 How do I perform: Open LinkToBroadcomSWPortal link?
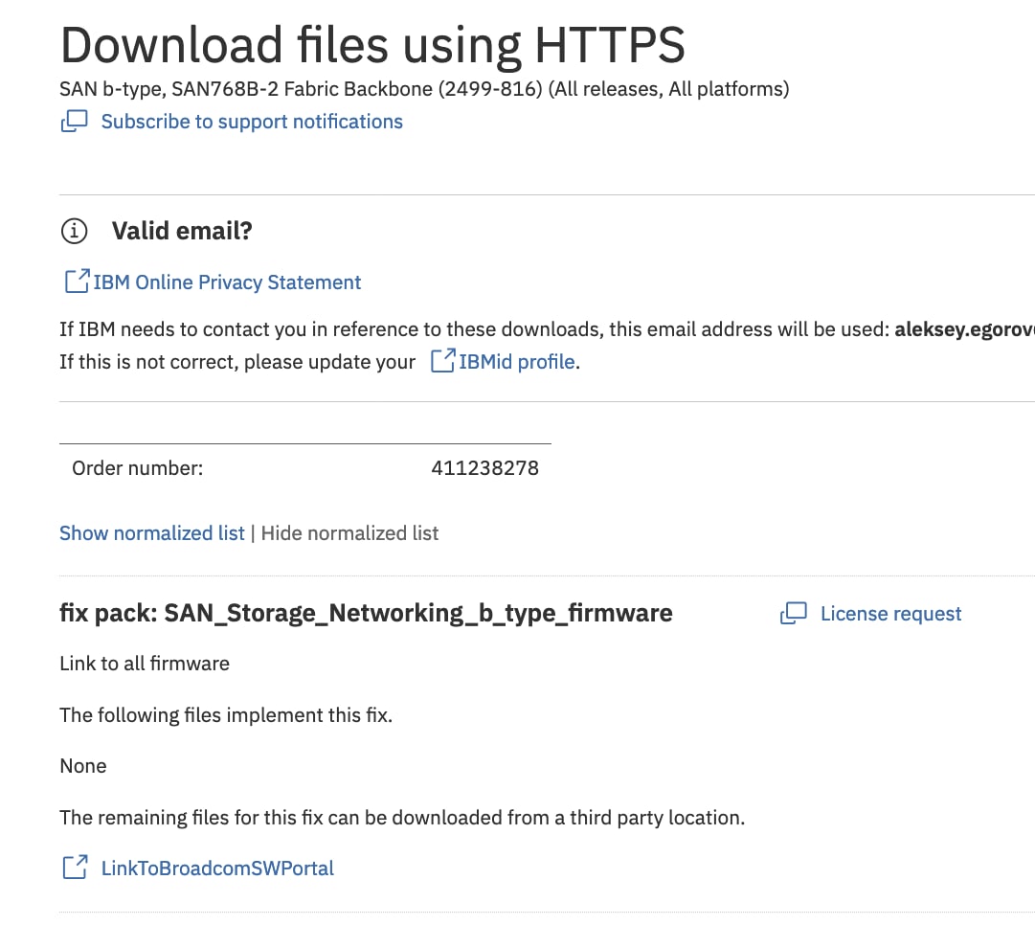point(217,869)
